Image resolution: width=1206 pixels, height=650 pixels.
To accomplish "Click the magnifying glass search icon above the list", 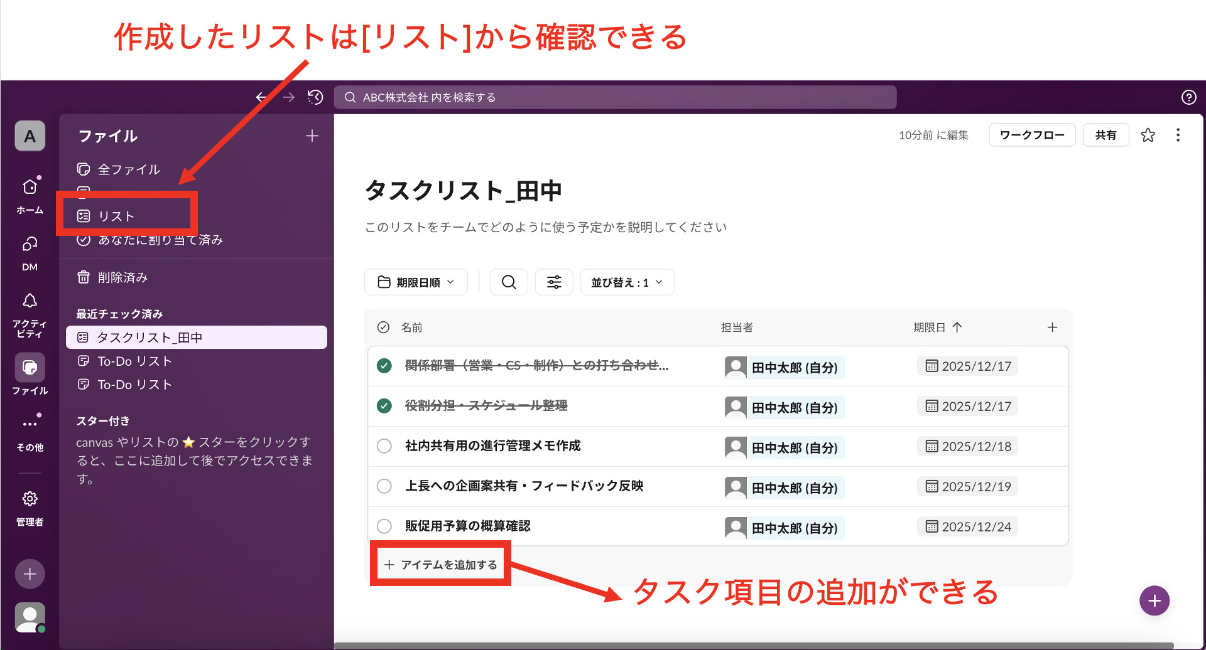I will pyautogui.click(x=509, y=282).
